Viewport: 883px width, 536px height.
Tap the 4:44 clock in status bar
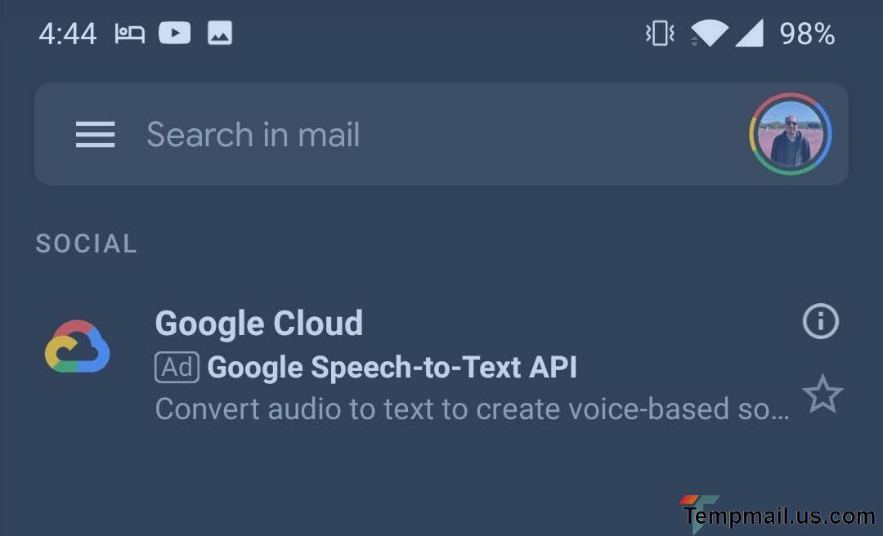click(x=67, y=33)
